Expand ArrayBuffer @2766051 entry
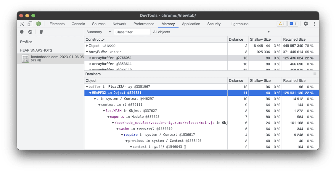The width and height of the screenshot is (336, 172). 90,58
